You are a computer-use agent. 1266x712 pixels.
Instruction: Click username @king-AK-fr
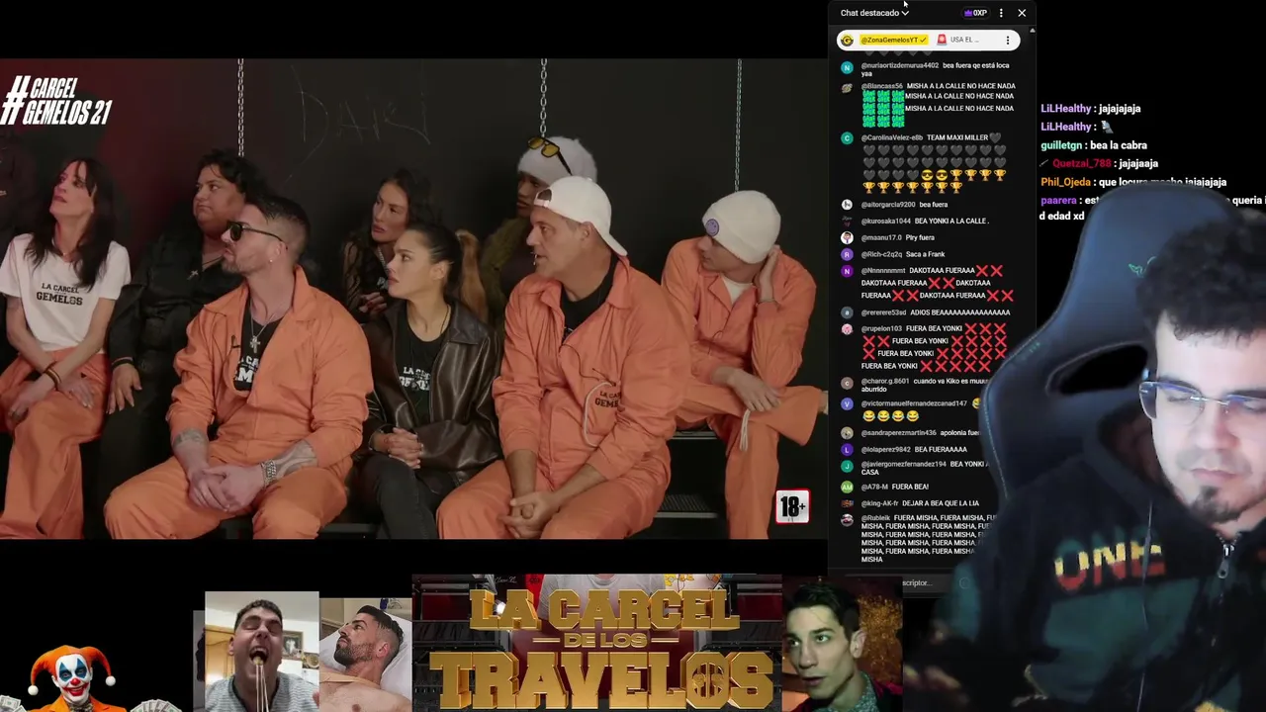point(879,504)
